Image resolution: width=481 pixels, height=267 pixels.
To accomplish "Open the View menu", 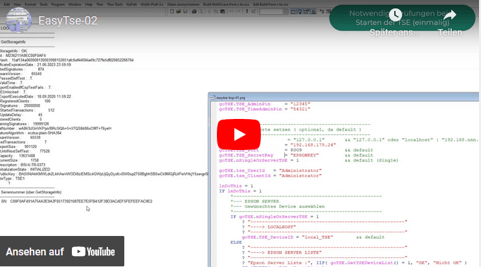I will 17,5.
